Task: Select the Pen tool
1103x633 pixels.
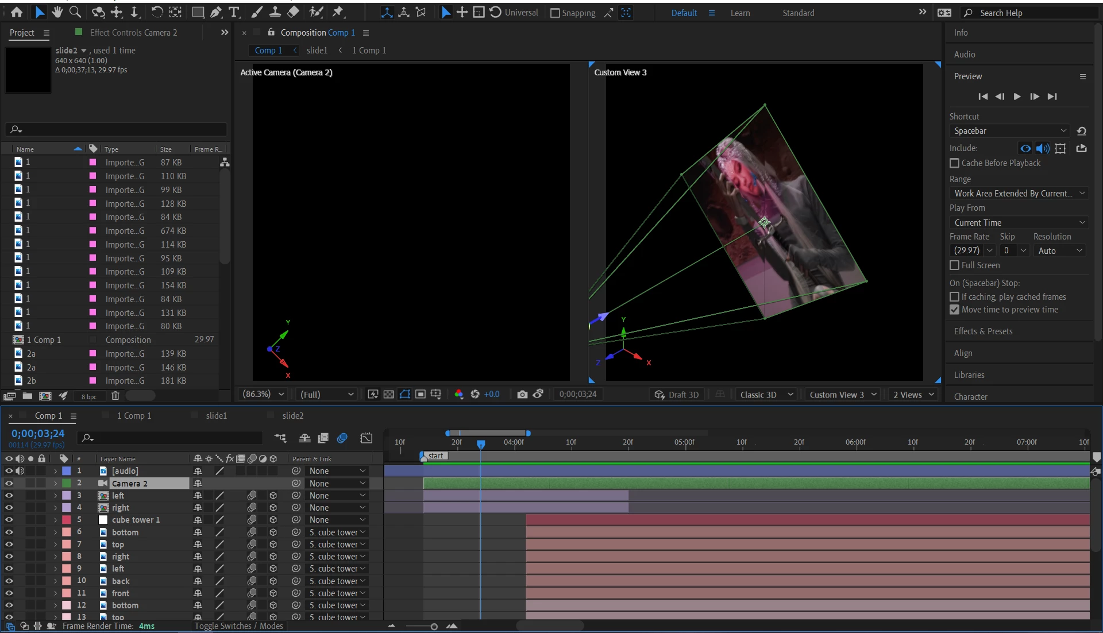Action: [216, 12]
